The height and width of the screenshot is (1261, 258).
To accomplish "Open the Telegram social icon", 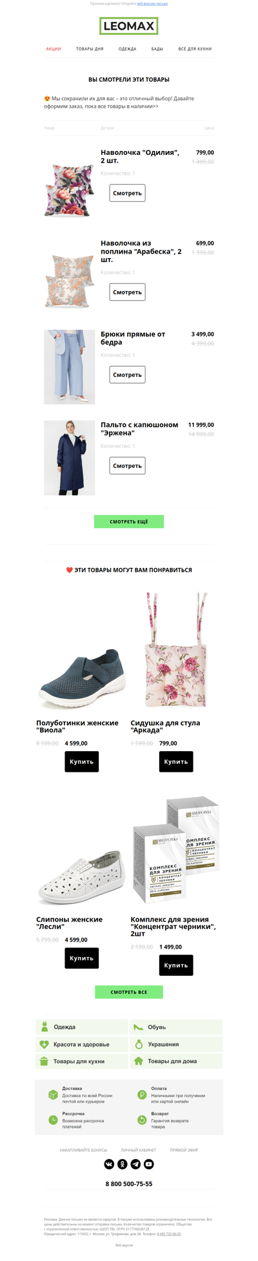I will 135,1164.
